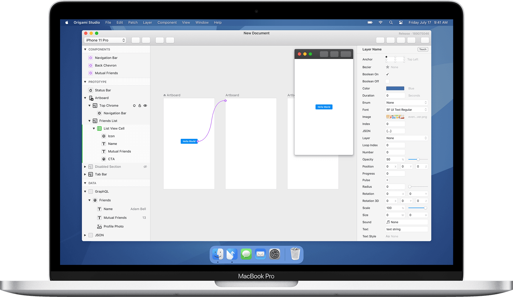This screenshot has width=513, height=297.
Task: Click the Friends List group icon
Action: coord(95,121)
